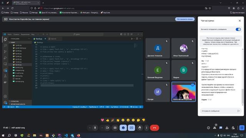Reload the browser page
Screen dimensions: 246x138
pyautogui.click(x=12, y=8)
